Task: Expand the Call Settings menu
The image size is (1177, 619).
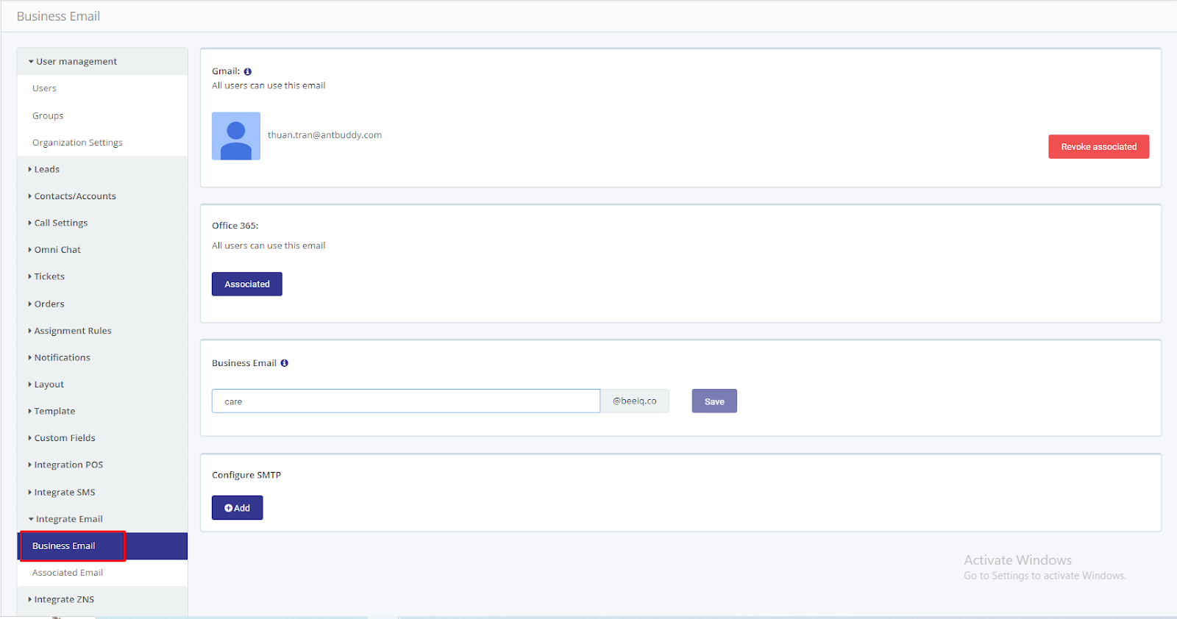Action: [102, 223]
